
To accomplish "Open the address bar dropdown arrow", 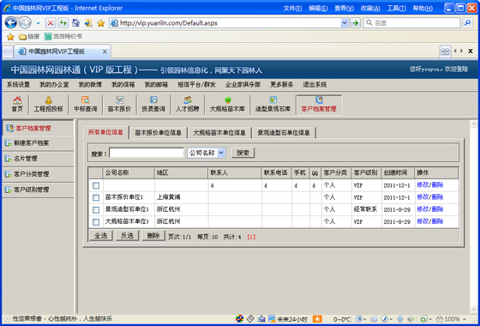I will (x=345, y=22).
